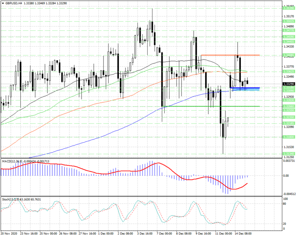Click the black current price tag 1.33290
This screenshot has height=237, width=296.
coord(289,84)
